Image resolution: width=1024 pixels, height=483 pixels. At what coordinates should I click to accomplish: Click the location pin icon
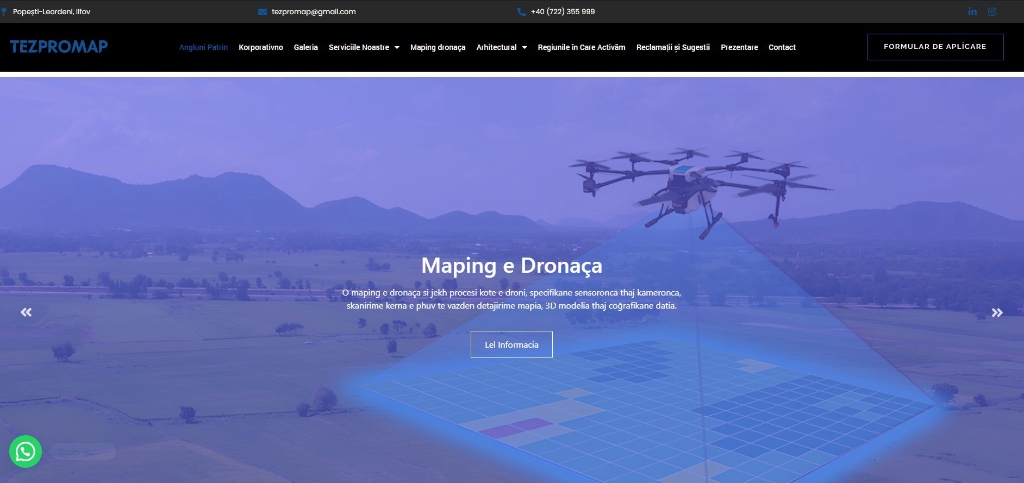click(4, 11)
